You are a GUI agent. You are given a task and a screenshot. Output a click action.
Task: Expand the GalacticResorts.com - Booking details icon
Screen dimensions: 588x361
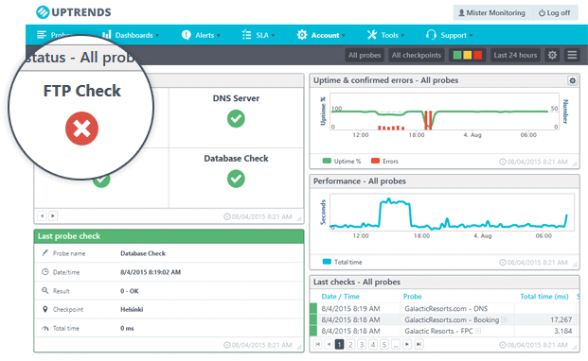(504, 319)
